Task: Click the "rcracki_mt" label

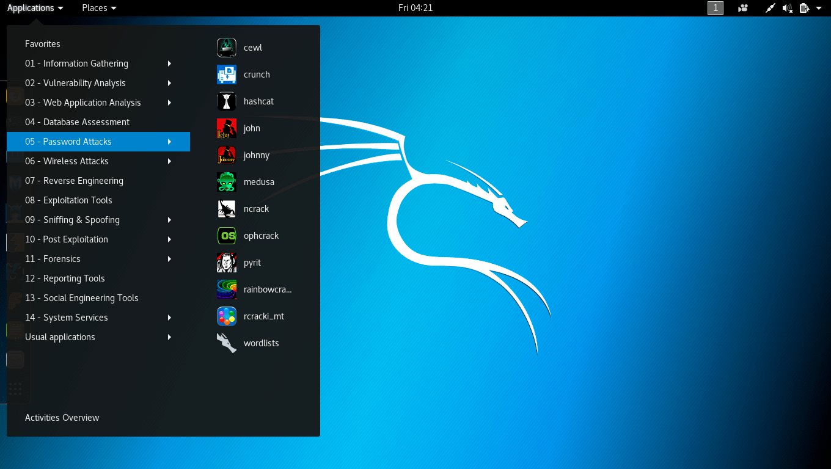Action: (x=264, y=316)
